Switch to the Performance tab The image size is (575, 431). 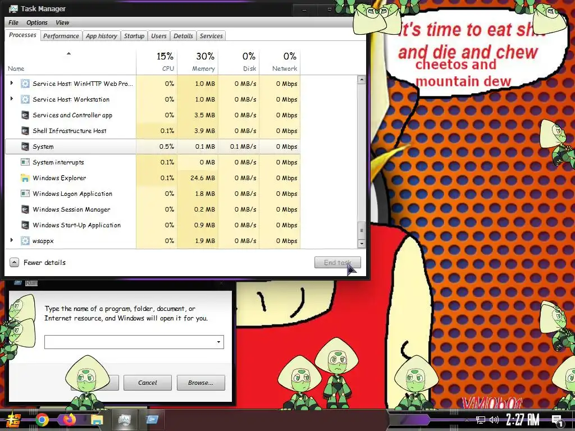(x=61, y=36)
